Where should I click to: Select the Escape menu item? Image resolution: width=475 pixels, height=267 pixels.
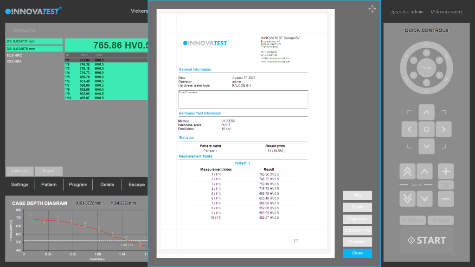pyautogui.click(x=136, y=184)
